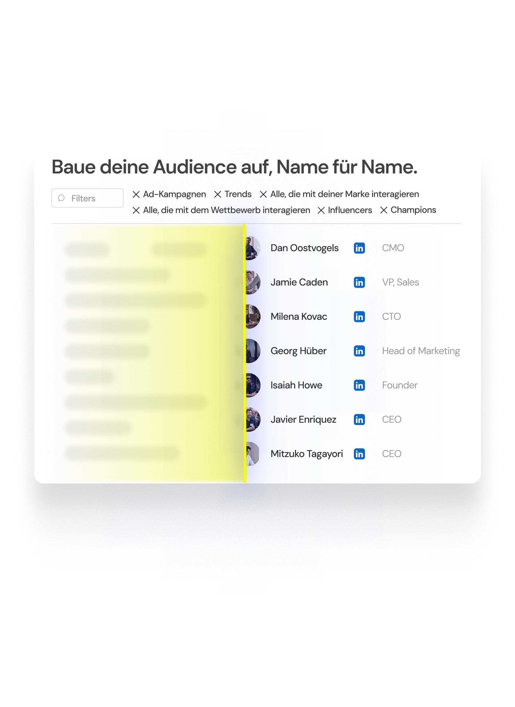Click the search icon in Filters field

coord(61,198)
